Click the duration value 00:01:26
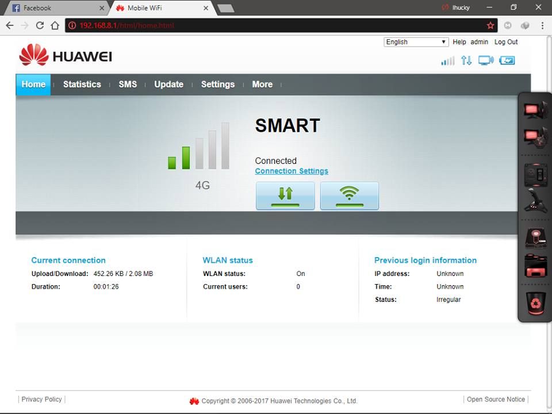 click(x=106, y=286)
